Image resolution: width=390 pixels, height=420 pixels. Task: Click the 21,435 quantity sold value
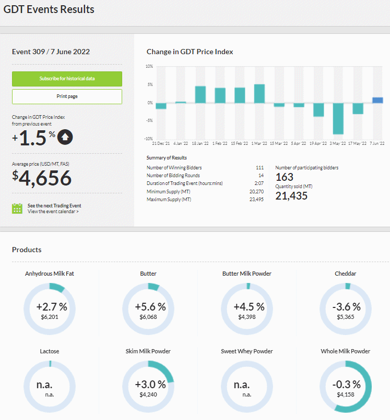(x=291, y=196)
